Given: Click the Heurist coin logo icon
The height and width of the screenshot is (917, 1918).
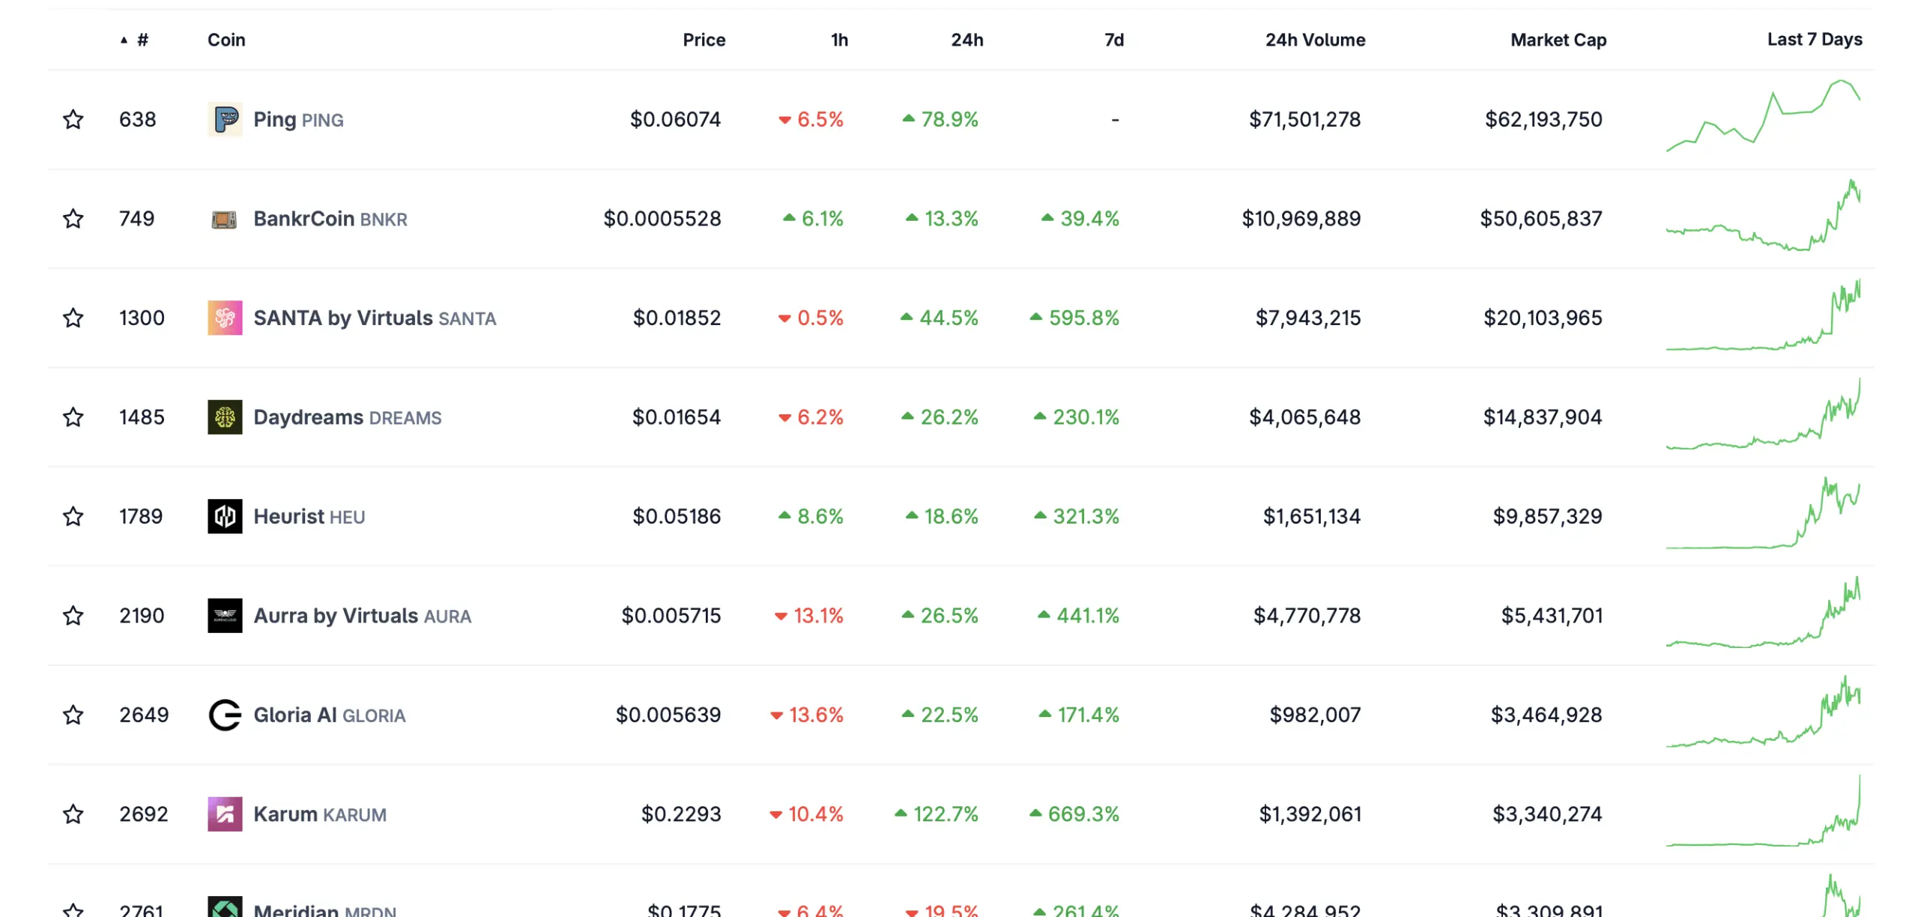Looking at the screenshot, I should (x=225, y=516).
